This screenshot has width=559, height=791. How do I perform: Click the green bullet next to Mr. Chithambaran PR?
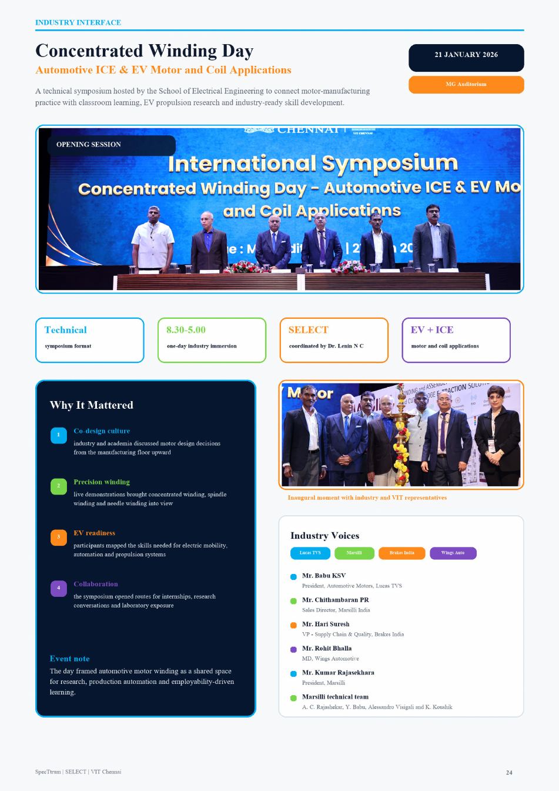(293, 601)
